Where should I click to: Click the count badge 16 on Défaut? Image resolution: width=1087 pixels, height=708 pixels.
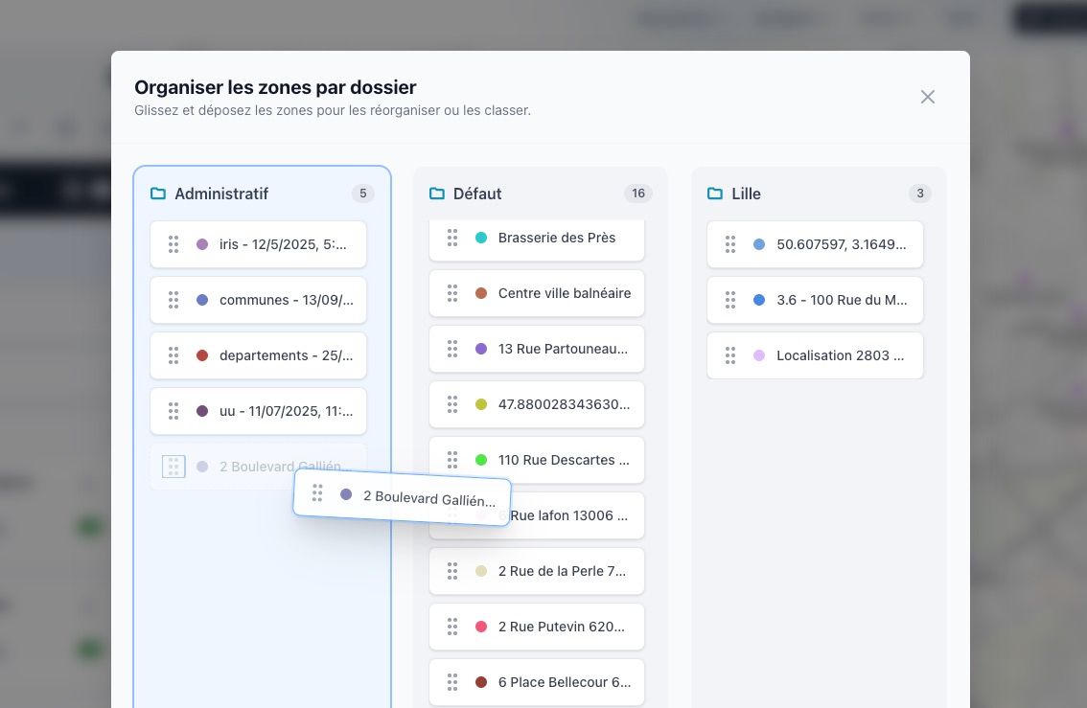(x=638, y=193)
